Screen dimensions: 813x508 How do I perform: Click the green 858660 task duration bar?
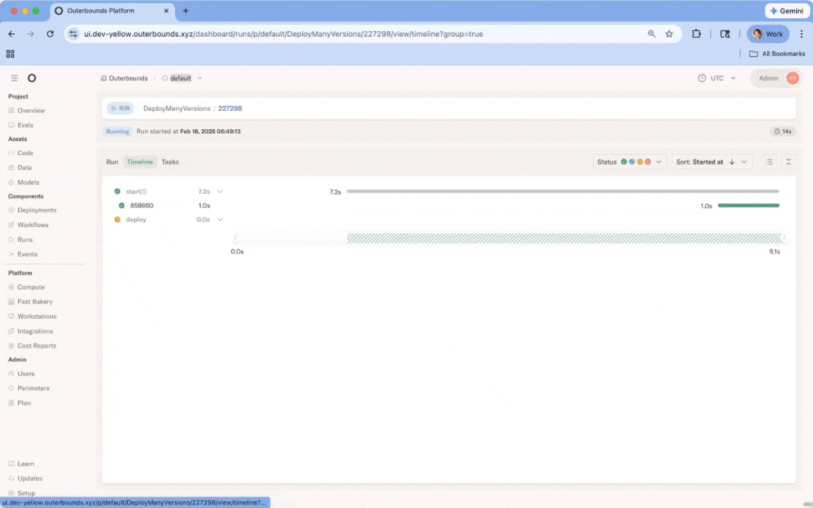[748, 205]
